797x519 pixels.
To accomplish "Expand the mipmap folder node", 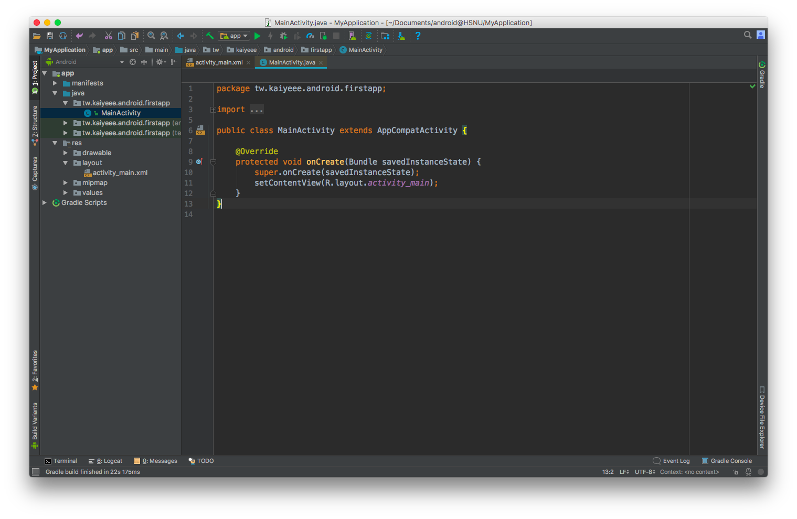I will point(66,183).
